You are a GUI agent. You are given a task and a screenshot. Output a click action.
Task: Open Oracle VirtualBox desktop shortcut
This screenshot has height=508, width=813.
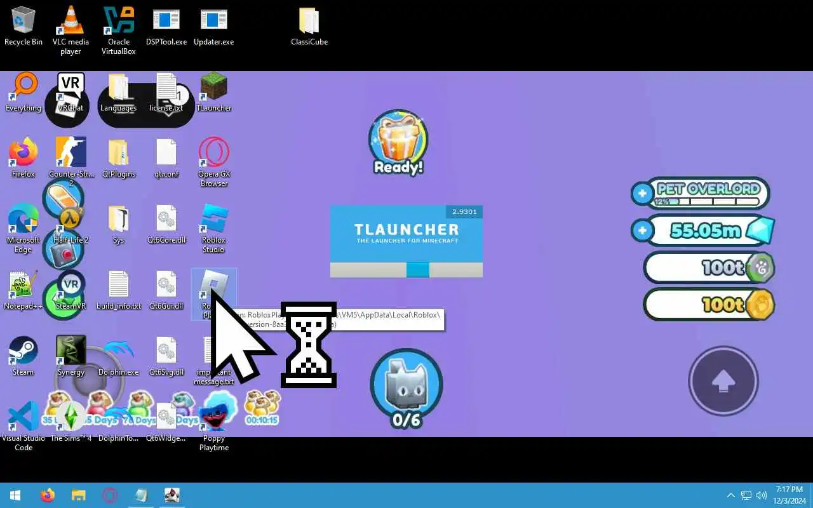[119, 30]
